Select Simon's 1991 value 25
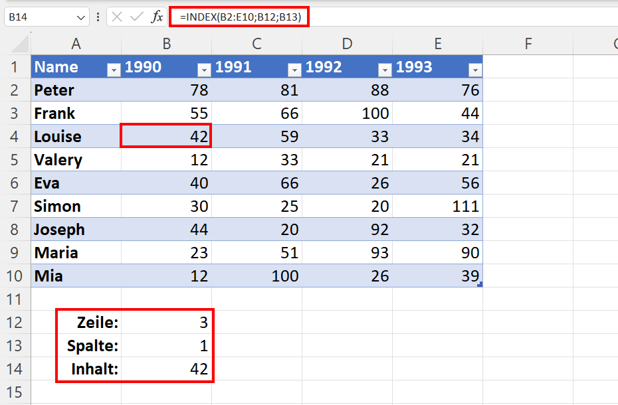 coord(257,206)
